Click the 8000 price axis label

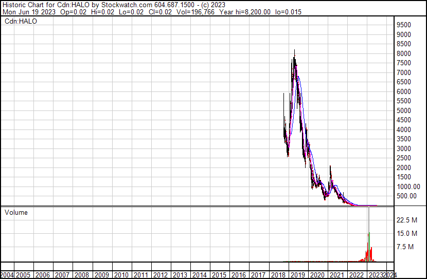point(403,53)
